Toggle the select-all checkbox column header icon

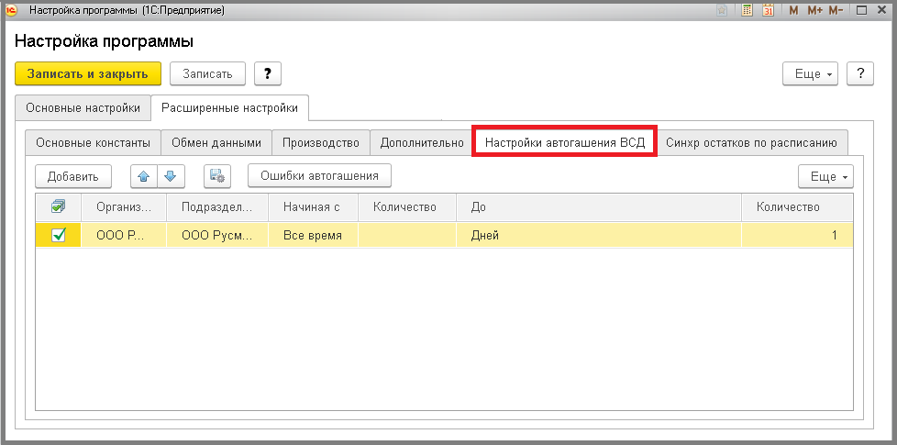[x=58, y=206]
